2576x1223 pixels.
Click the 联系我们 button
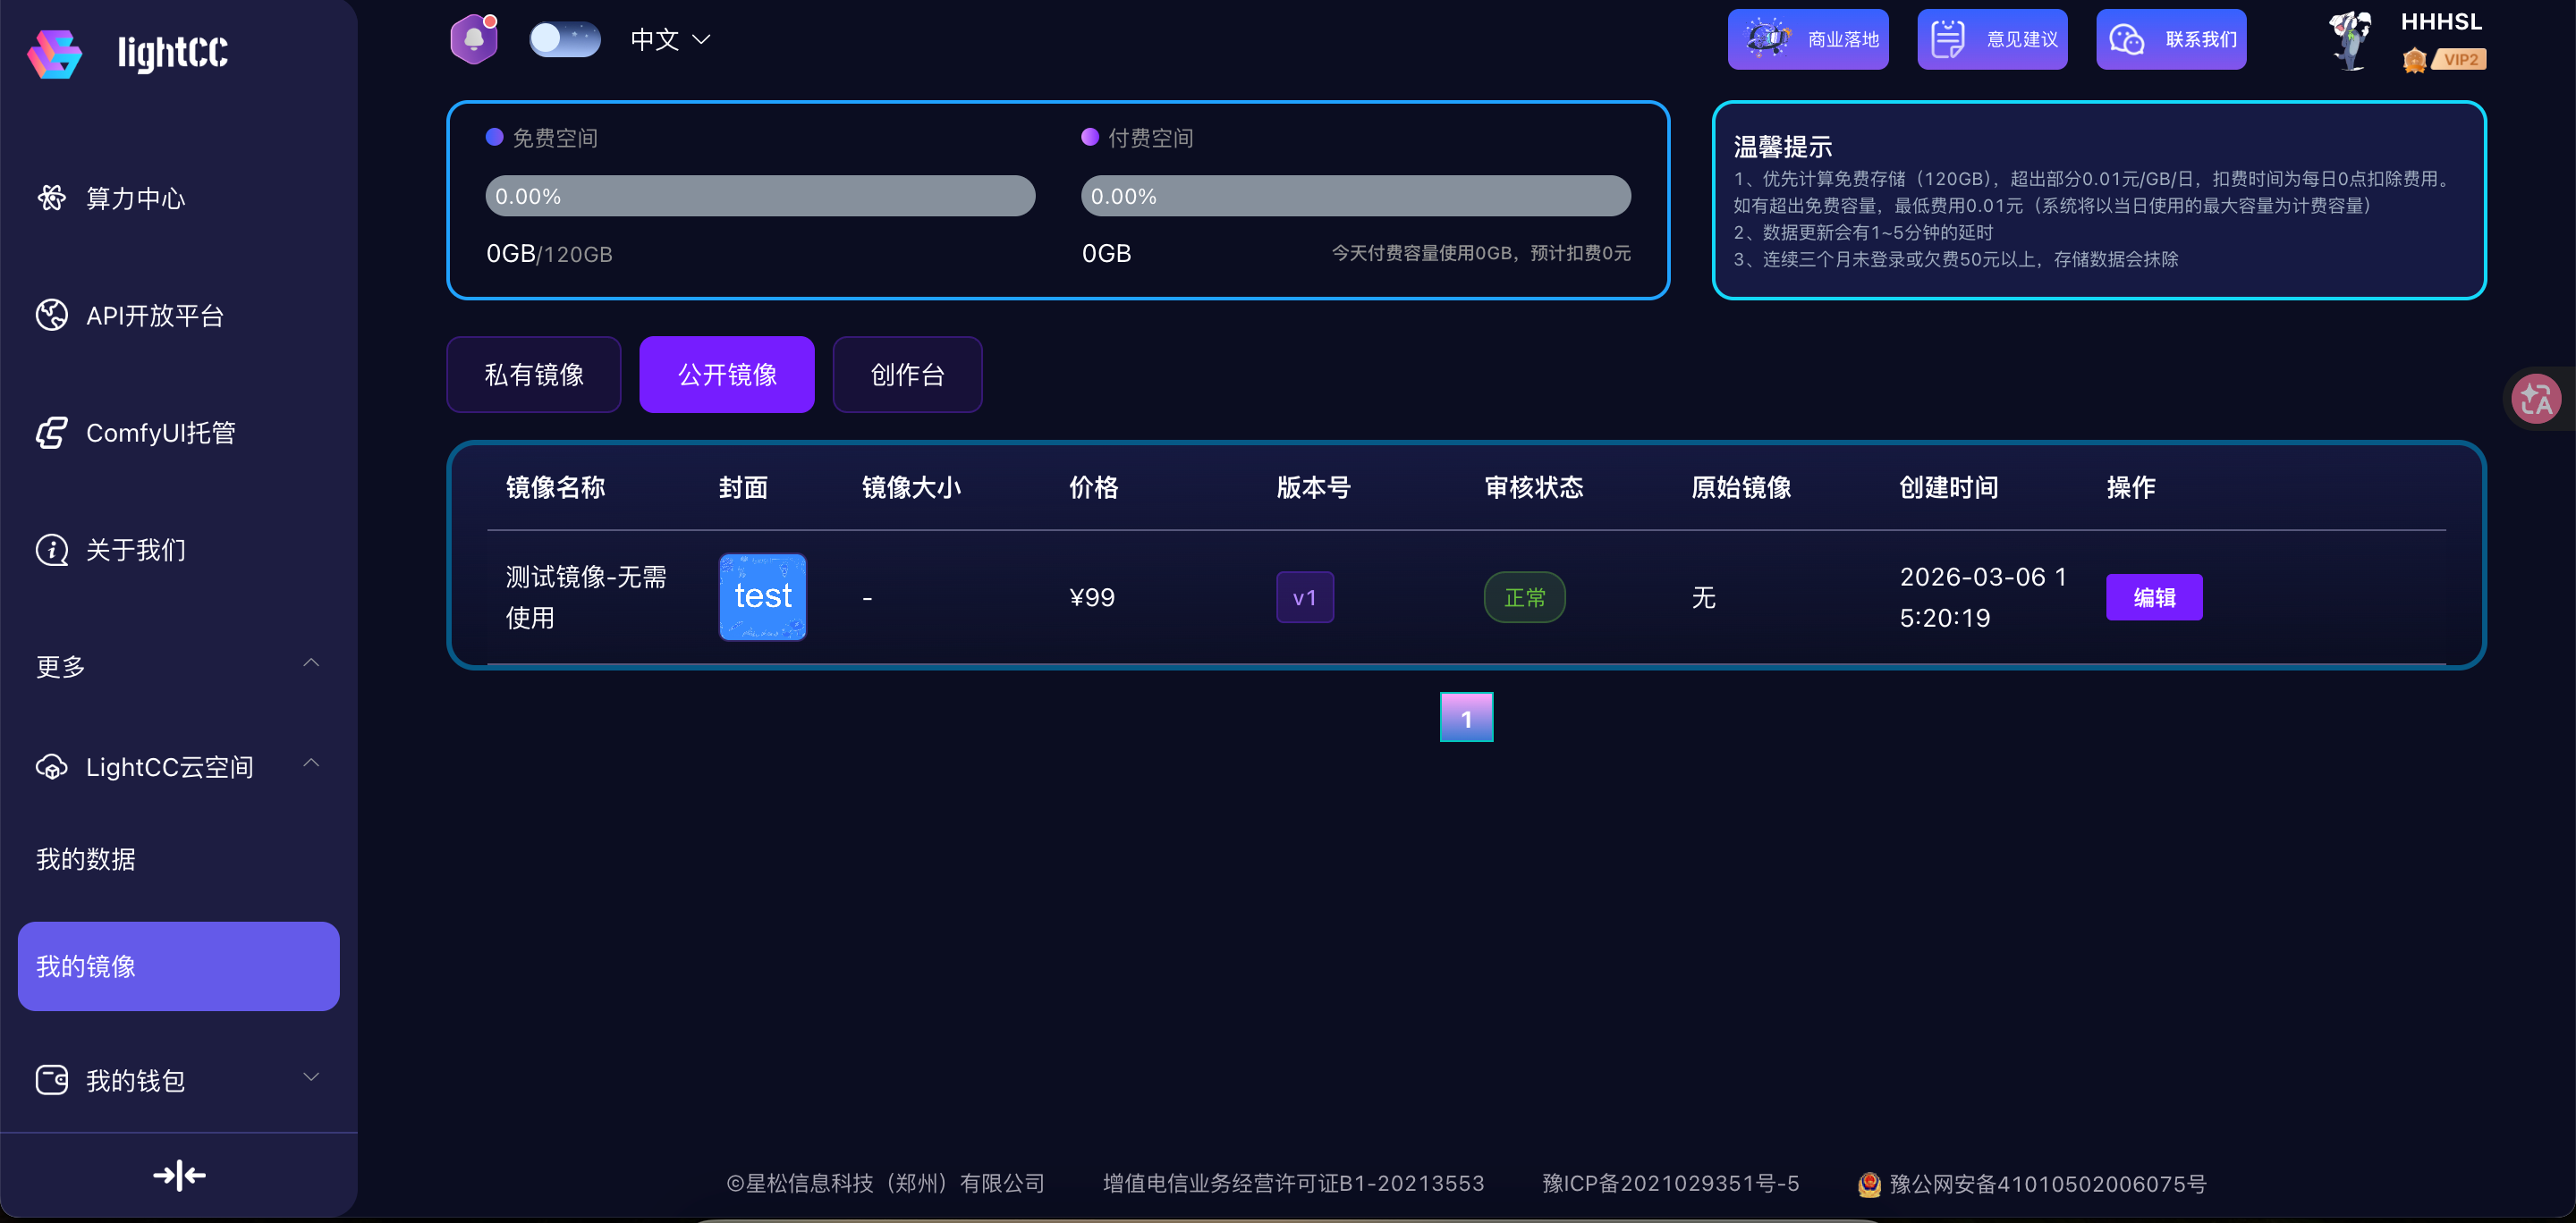(2170, 39)
